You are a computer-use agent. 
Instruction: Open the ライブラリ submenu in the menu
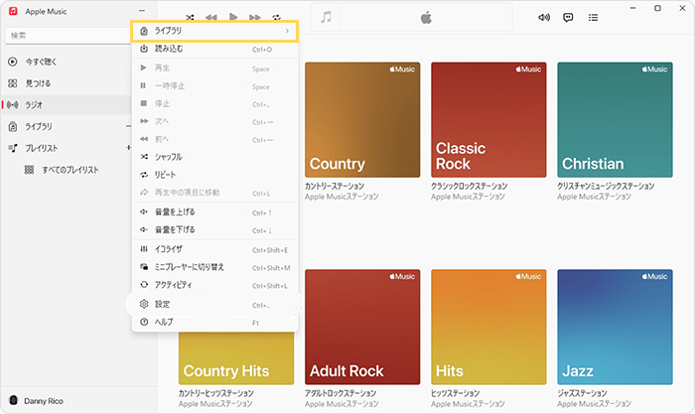click(214, 31)
